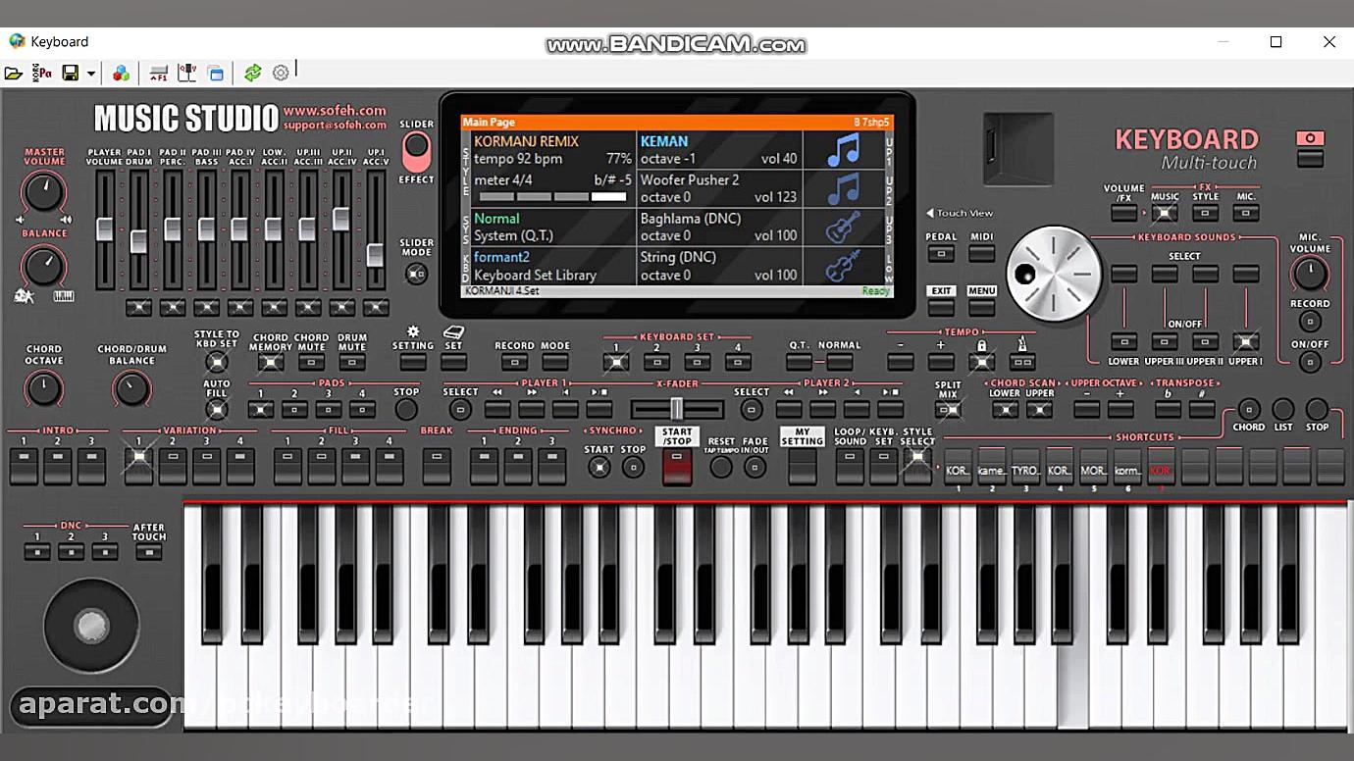Toggle the Auto Fill button
Screen dimensions: 1354x761
217,410
